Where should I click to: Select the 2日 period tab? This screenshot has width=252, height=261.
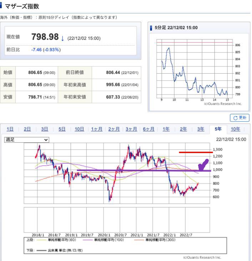27,129
